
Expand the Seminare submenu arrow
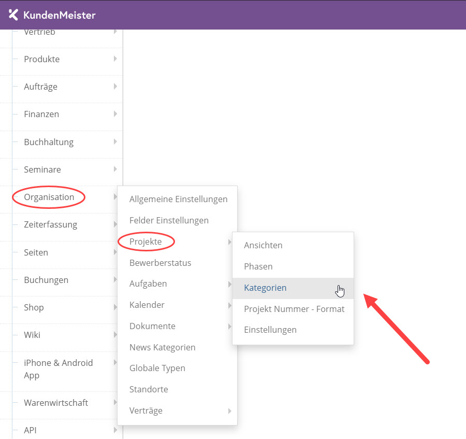click(x=115, y=169)
